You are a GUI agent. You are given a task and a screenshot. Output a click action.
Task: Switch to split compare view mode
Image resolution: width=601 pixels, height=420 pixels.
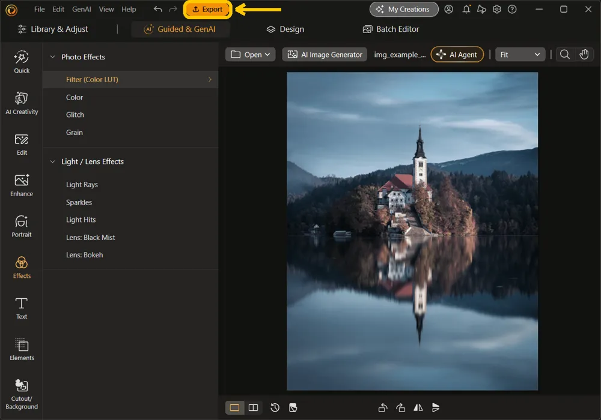point(254,408)
